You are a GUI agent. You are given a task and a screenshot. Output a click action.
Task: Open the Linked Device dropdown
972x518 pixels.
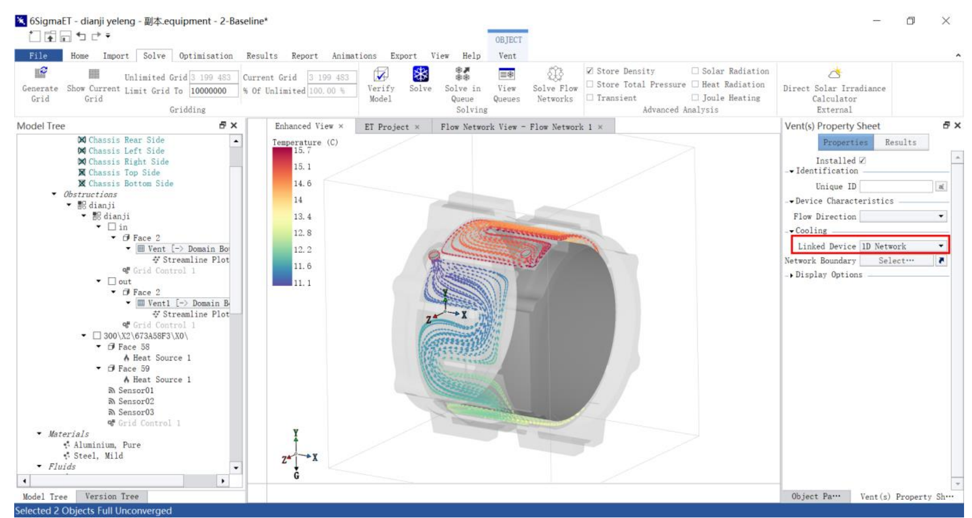click(941, 246)
